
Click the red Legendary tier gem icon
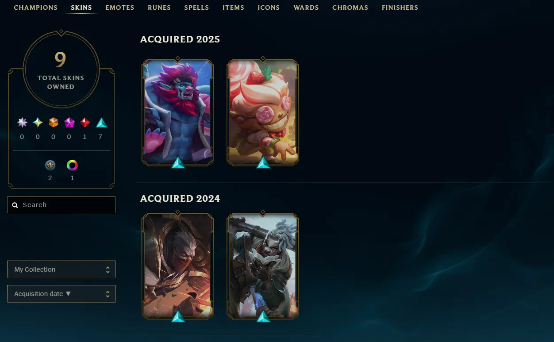click(x=85, y=123)
